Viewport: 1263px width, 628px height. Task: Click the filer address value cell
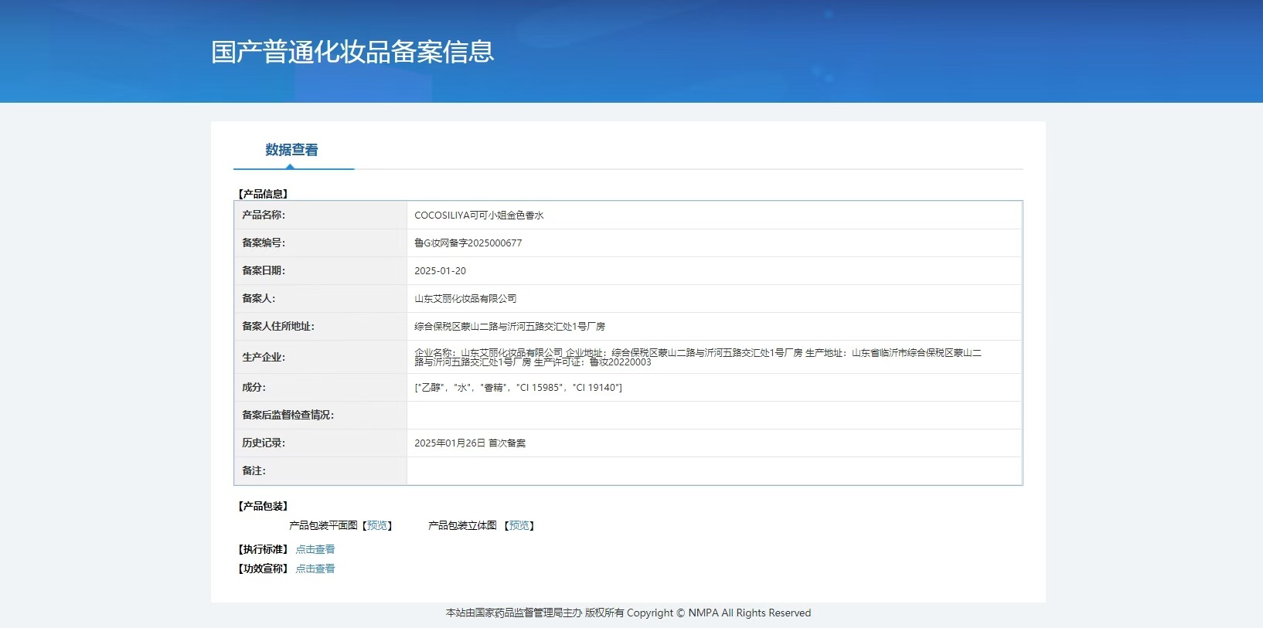pos(713,327)
